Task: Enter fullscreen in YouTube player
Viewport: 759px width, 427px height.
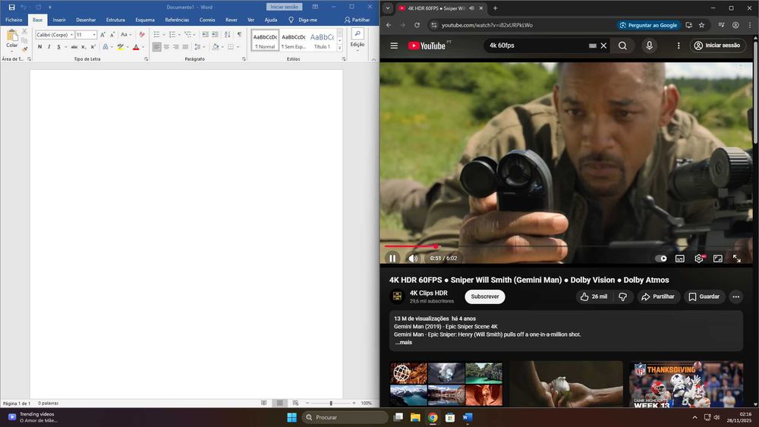Action: (737, 258)
